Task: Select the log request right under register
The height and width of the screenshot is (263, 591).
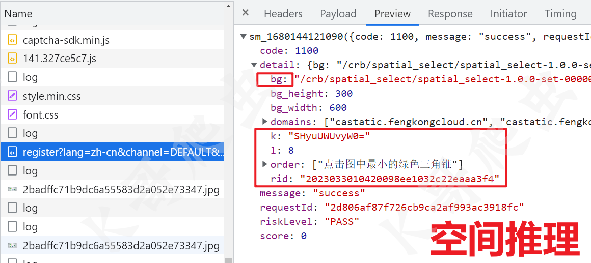Action: click(x=112, y=171)
